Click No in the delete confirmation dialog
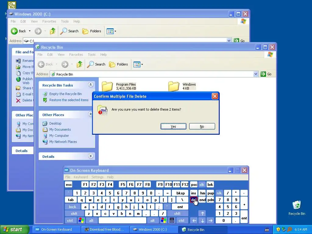The image size is (312, 234). coord(202,126)
